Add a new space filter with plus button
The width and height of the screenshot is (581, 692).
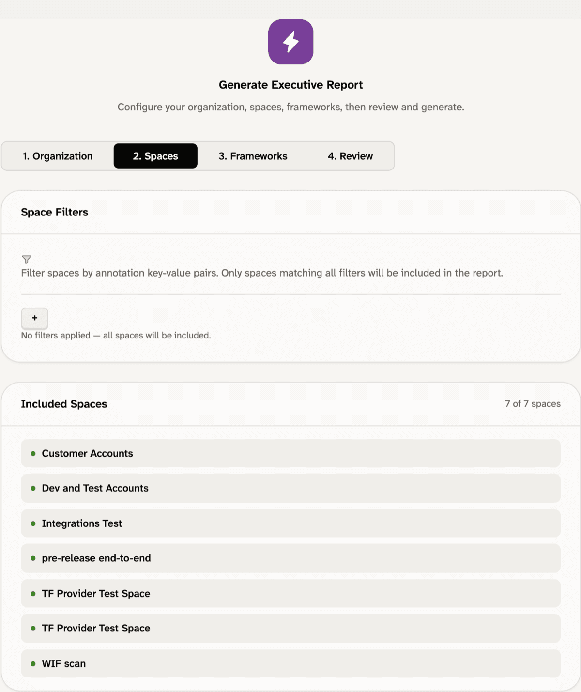coord(34,318)
